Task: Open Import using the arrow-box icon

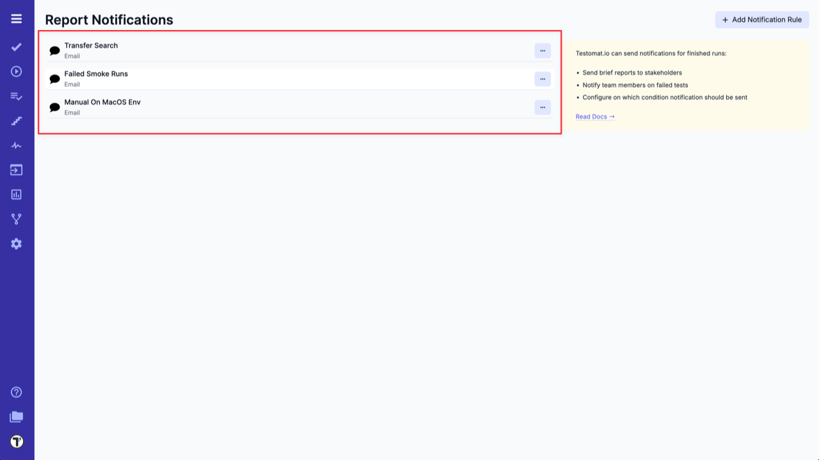Action: click(17, 169)
